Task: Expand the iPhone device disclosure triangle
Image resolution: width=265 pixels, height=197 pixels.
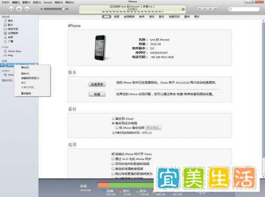Action: pos(2,65)
